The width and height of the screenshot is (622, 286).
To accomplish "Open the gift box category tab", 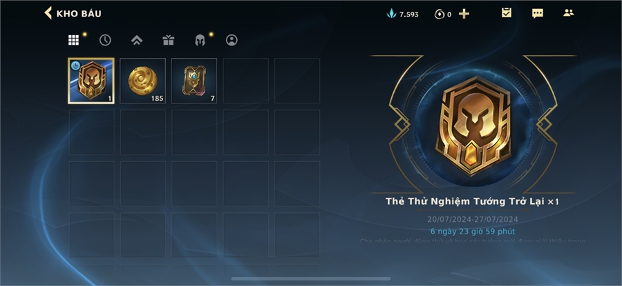I will 168,40.
